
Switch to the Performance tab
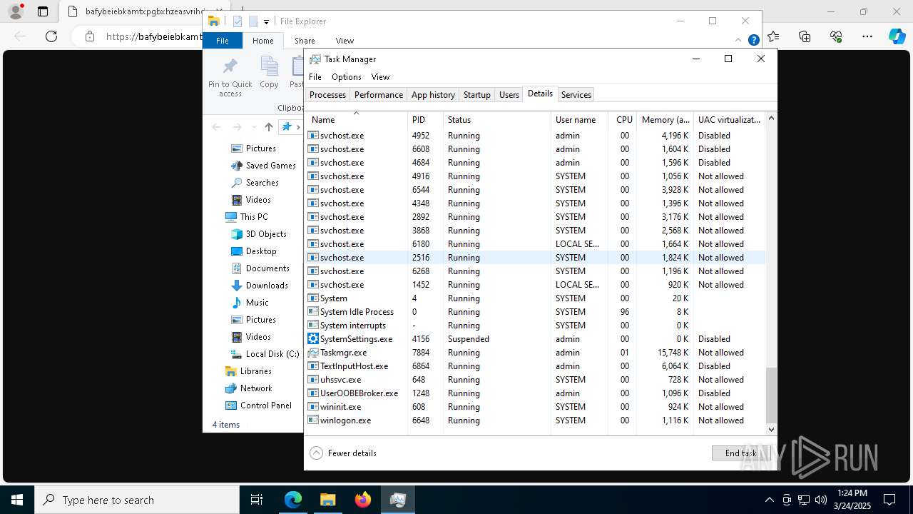(379, 95)
